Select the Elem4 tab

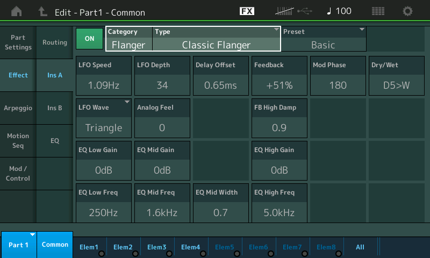coord(191,247)
